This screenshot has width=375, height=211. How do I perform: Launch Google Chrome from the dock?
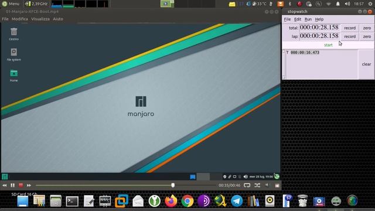click(x=187, y=201)
